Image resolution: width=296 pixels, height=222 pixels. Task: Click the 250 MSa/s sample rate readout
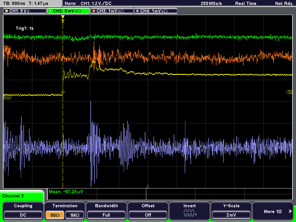click(211, 3)
